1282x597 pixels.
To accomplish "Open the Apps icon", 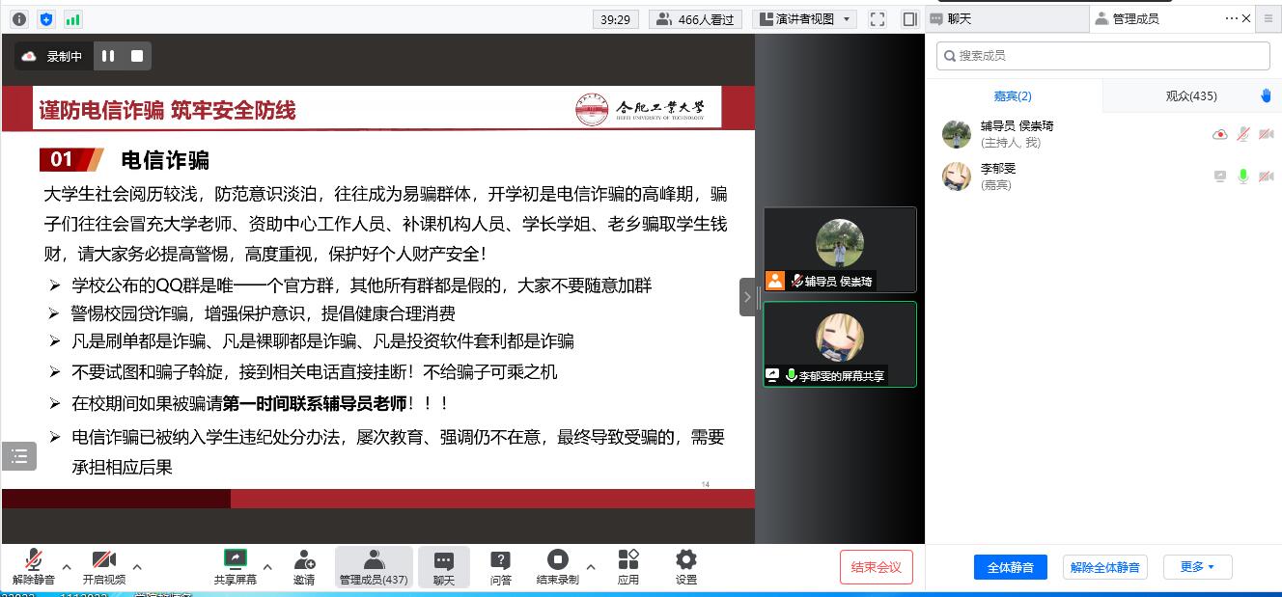I will [628, 567].
